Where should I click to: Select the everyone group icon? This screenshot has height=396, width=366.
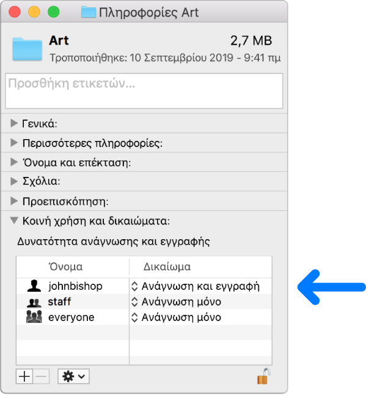(34, 317)
